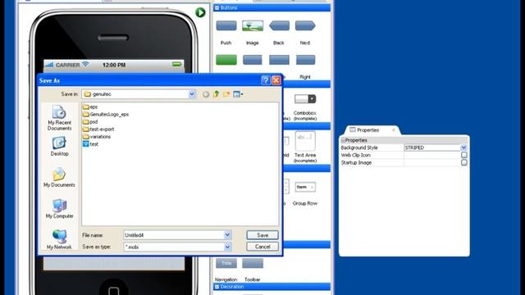Viewport: 525px width, 295px height.
Task: Select the psd folder in the file list
Action: click(x=90, y=122)
